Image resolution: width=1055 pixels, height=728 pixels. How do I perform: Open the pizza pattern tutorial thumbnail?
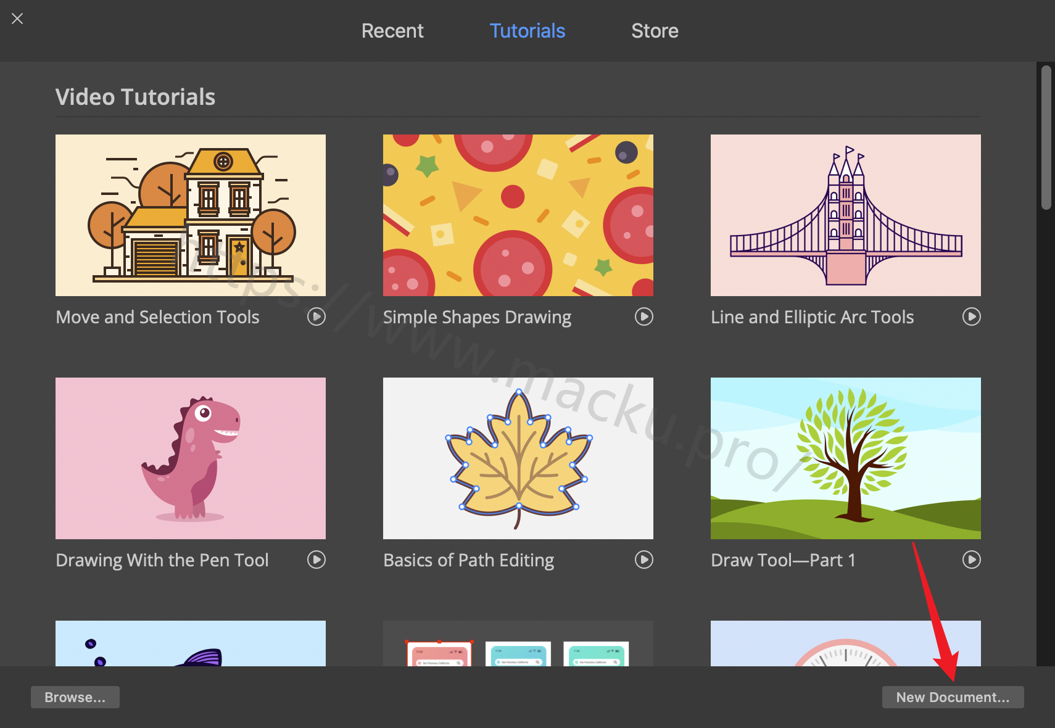518,215
